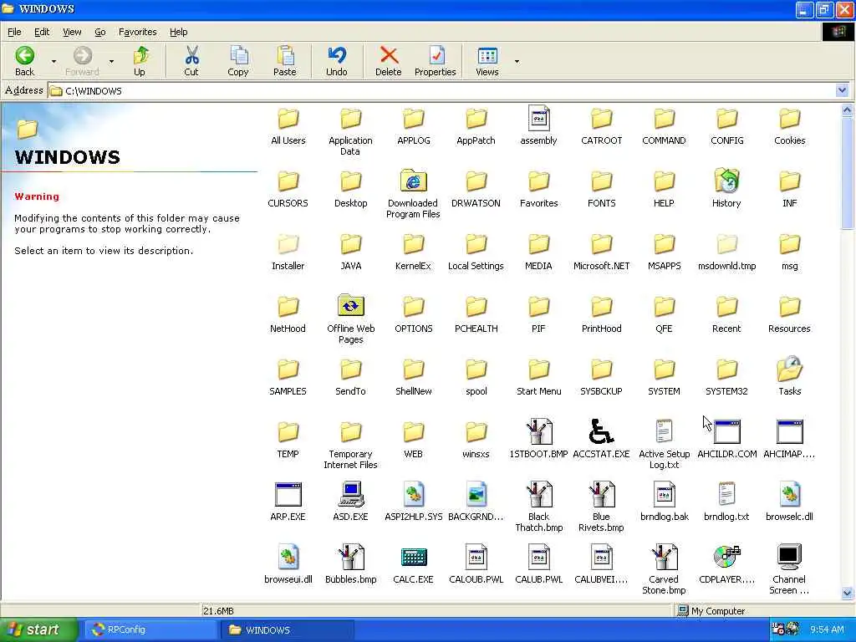The width and height of the screenshot is (856, 642).
Task: Click the Views toolbar button
Action: click(487, 60)
